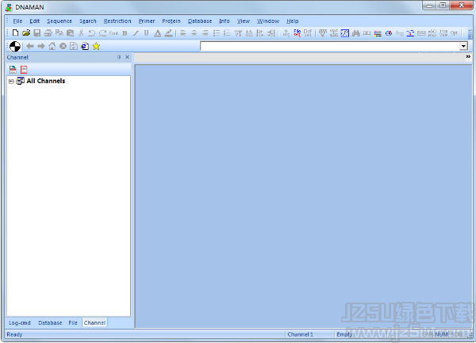Image resolution: width=476 pixels, height=343 pixels.
Task: Click the red-blue sequence icon
Action: point(297,33)
